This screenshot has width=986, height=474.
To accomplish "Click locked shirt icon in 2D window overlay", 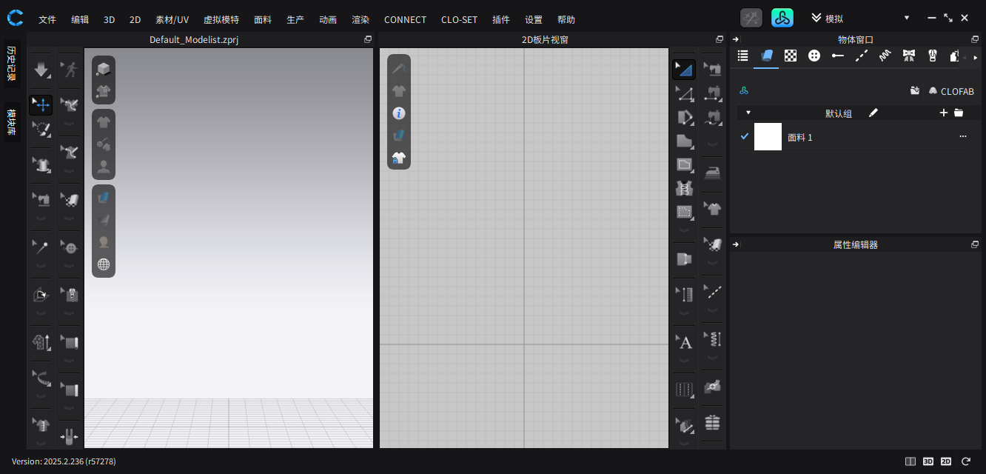I will (x=399, y=158).
